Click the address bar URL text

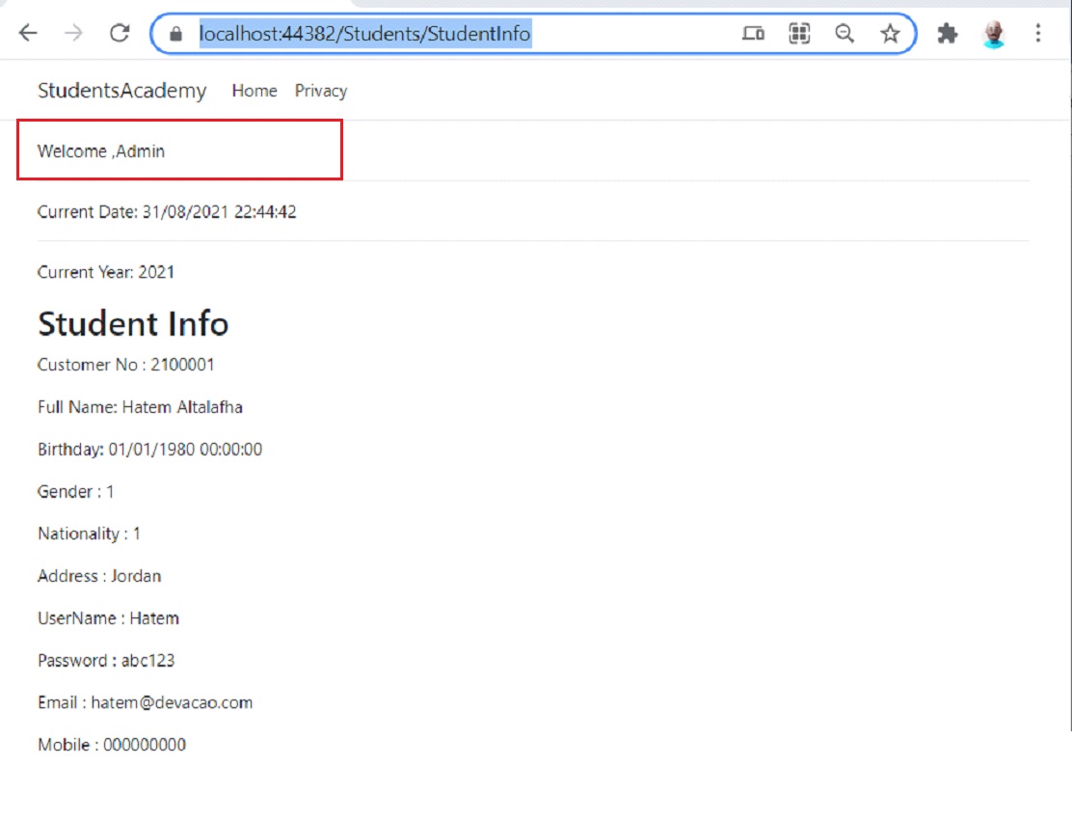[364, 34]
